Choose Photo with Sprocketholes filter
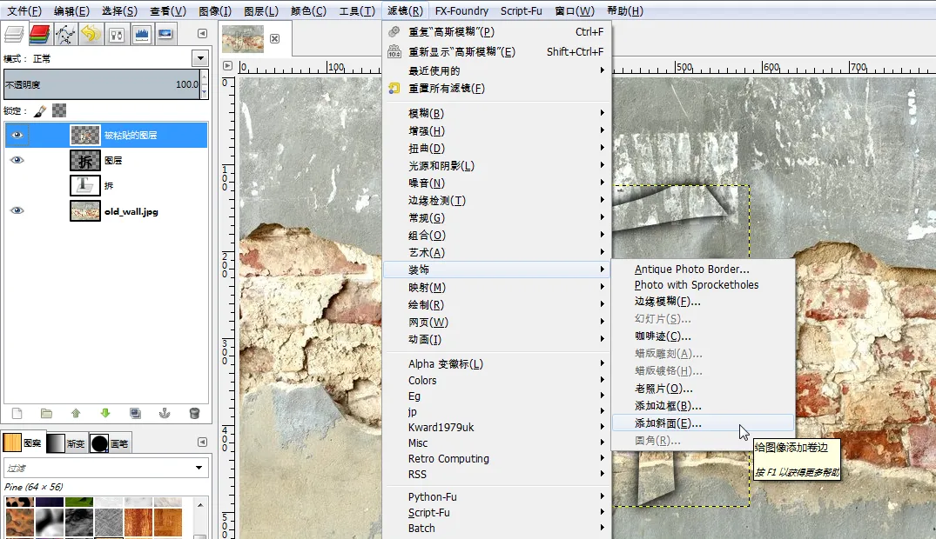The image size is (936, 539). (x=704, y=285)
